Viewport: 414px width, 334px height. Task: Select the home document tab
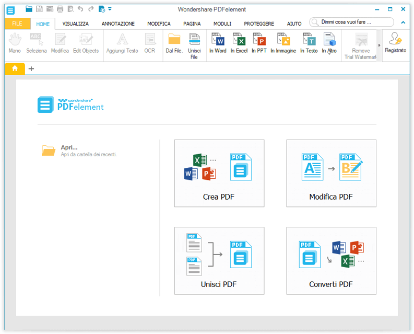point(15,69)
